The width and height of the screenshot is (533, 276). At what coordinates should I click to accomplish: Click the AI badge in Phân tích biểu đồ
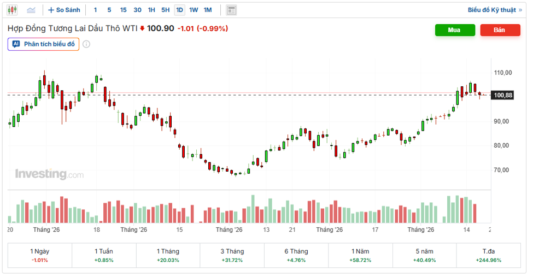click(x=16, y=44)
